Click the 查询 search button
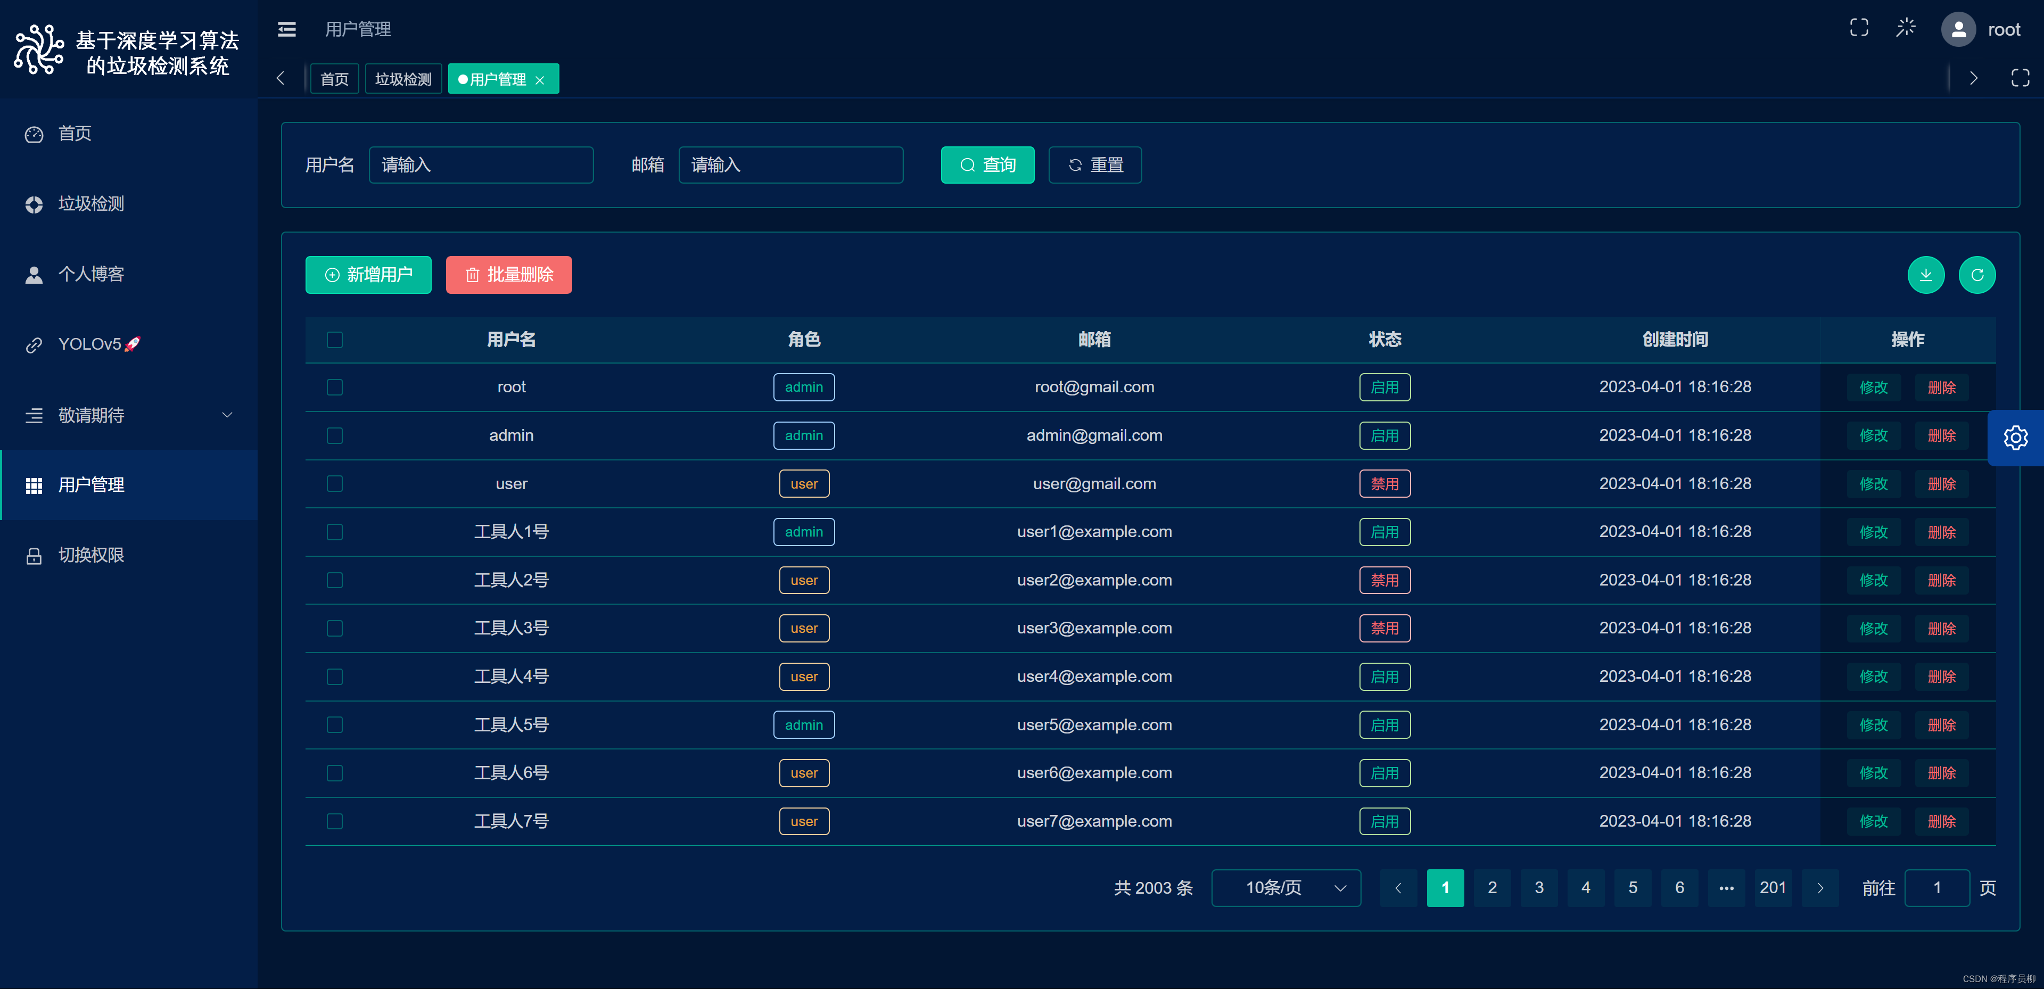The image size is (2044, 989). [x=987, y=165]
